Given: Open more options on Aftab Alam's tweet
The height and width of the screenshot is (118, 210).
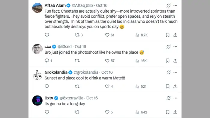Looking at the screenshot, I should click(175, 5).
